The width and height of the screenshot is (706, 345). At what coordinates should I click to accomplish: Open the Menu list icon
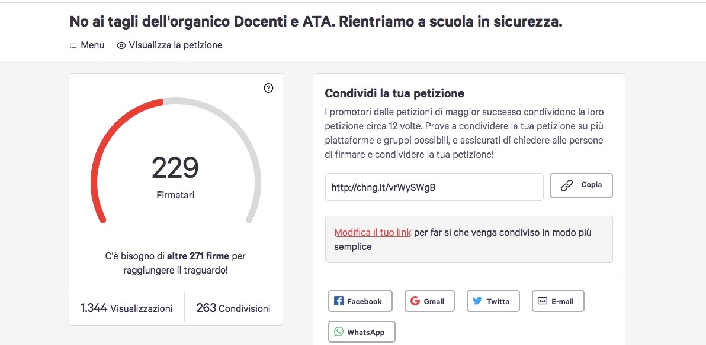pos(73,45)
